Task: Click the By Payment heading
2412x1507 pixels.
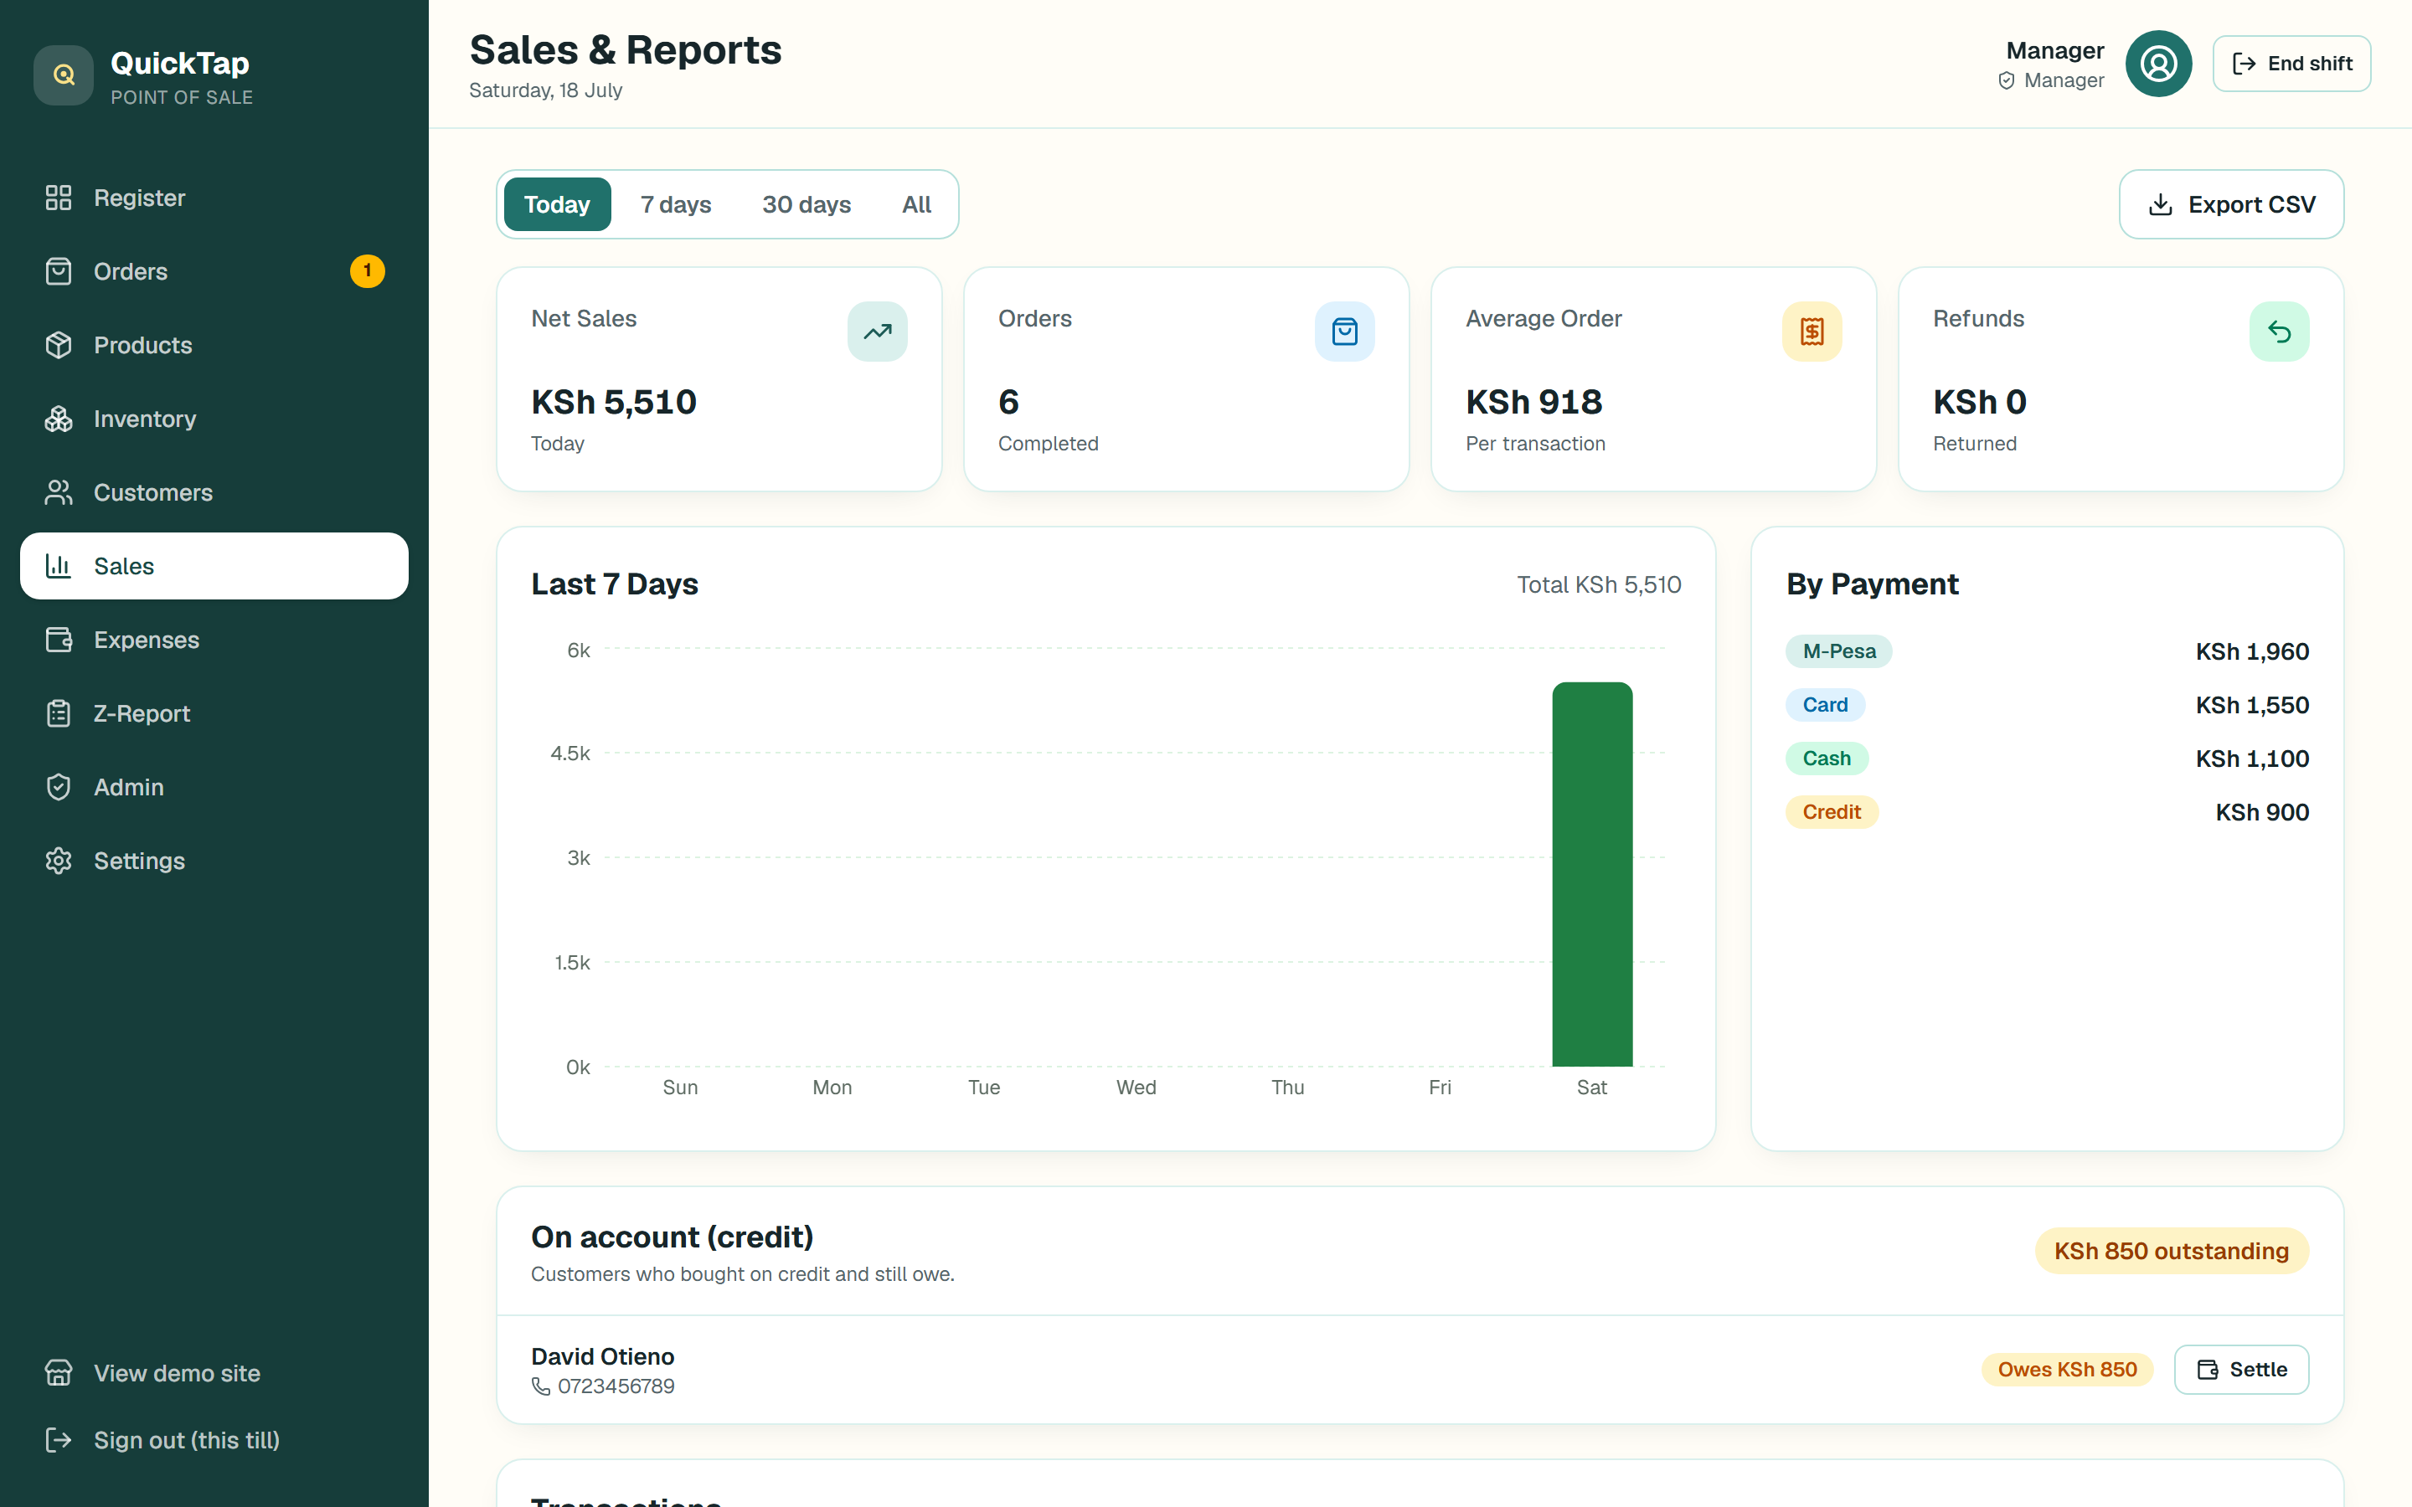Action: (x=1872, y=584)
